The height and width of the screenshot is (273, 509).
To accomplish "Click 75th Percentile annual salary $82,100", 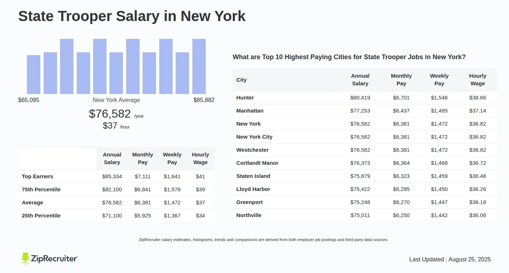I will [x=112, y=190].
